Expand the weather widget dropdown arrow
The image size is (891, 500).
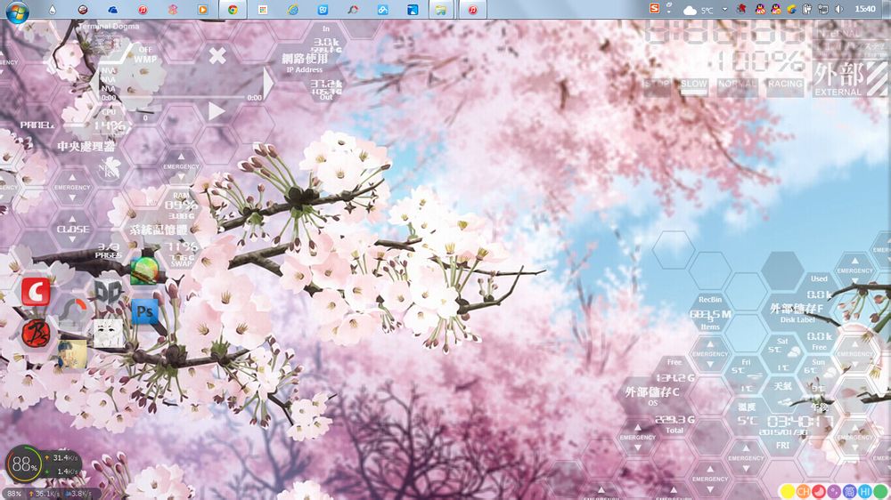coord(724,10)
